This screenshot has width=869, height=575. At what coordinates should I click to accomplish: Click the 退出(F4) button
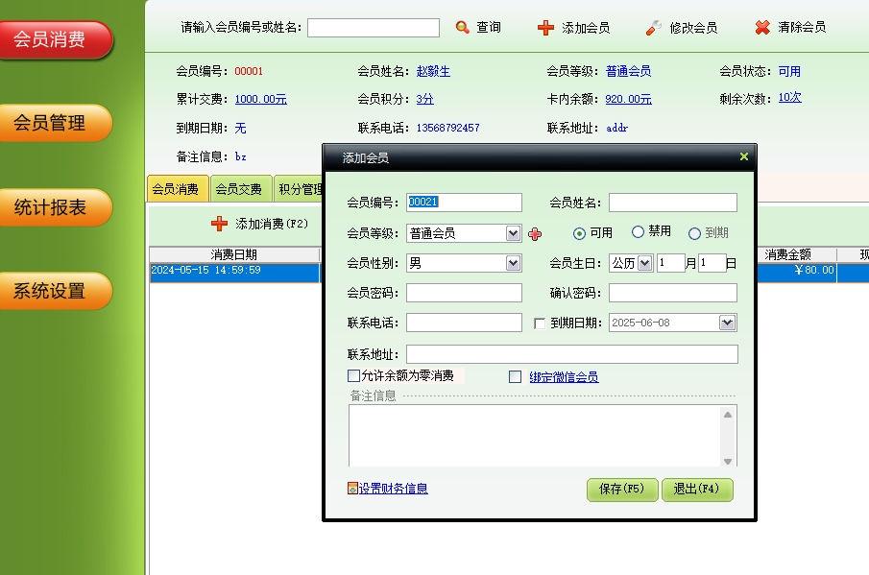(696, 490)
